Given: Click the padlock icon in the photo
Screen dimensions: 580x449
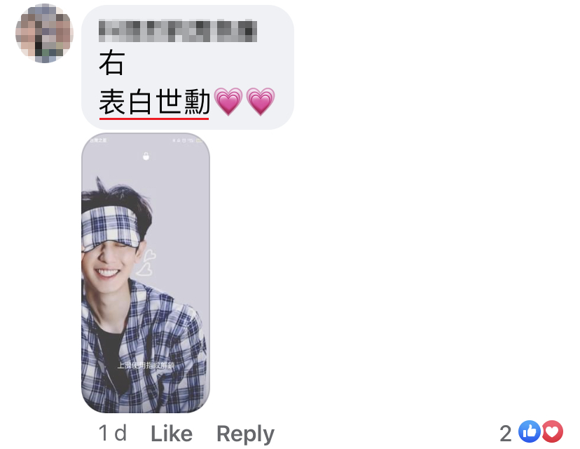Looking at the screenshot, I should coord(146,156).
